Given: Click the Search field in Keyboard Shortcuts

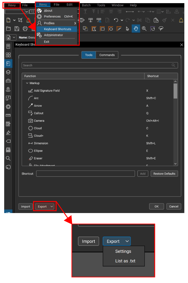Looking at the screenshot, I should tap(100, 65).
